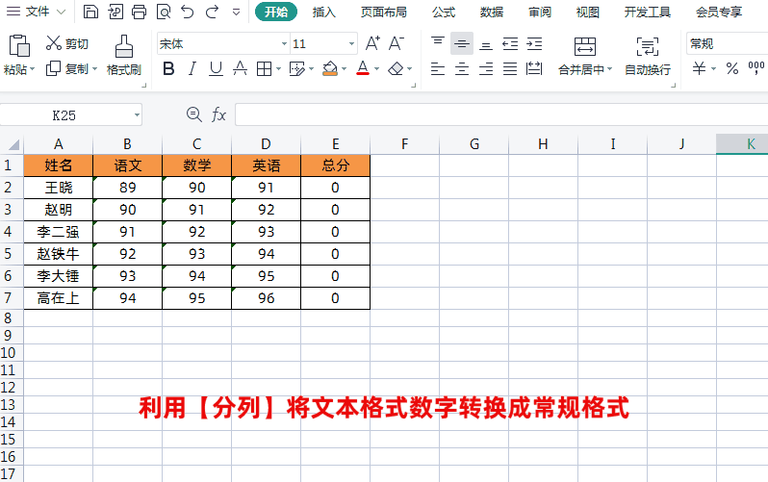This screenshot has height=482, width=768.
Task: Switch to the 视图 tab
Action: (x=588, y=12)
